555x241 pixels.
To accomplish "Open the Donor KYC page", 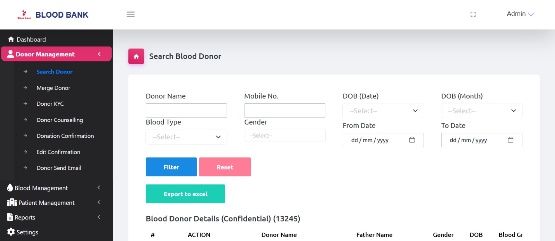I will 50,104.
